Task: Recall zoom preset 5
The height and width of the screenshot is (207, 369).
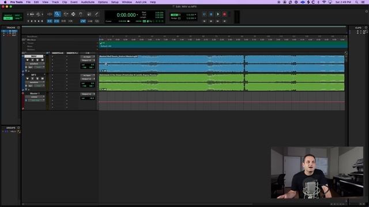Action: click(x=42, y=21)
